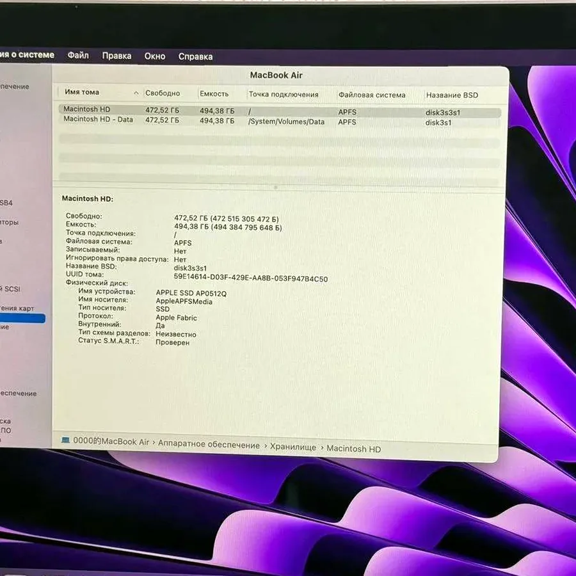
Task: Select the highlighted blue sidebar item
Action: tap(22, 318)
